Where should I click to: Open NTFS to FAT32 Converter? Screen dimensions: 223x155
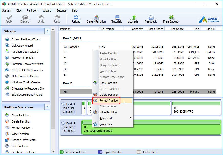(24, 70)
